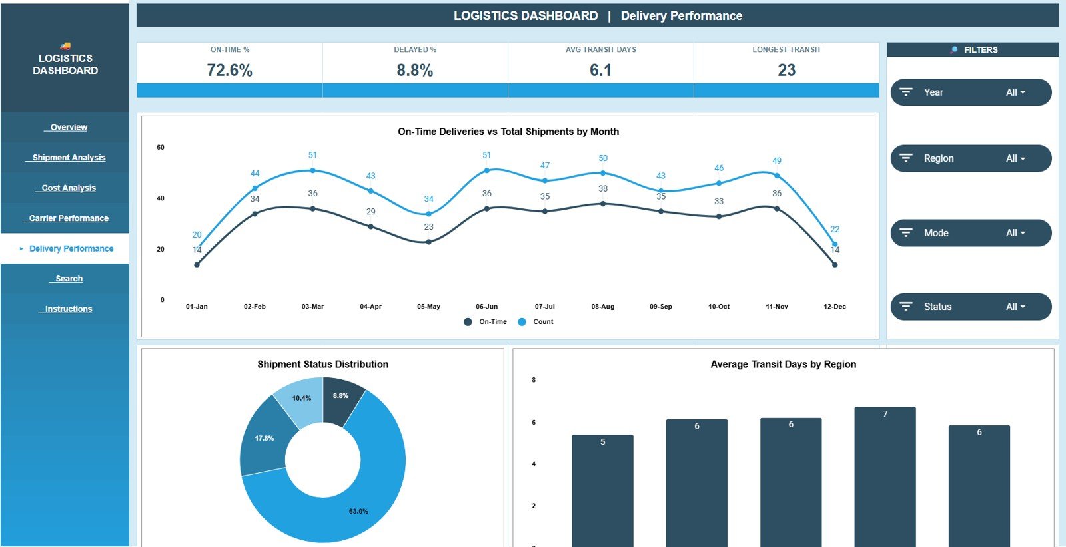Screen dimensions: 1066x547
Task: Open the Search page link
Action: [x=65, y=279]
